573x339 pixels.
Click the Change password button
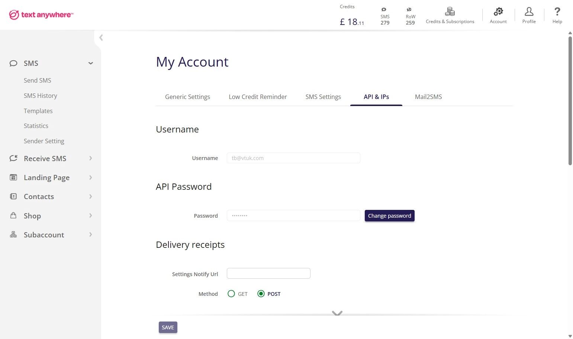[x=389, y=216]
